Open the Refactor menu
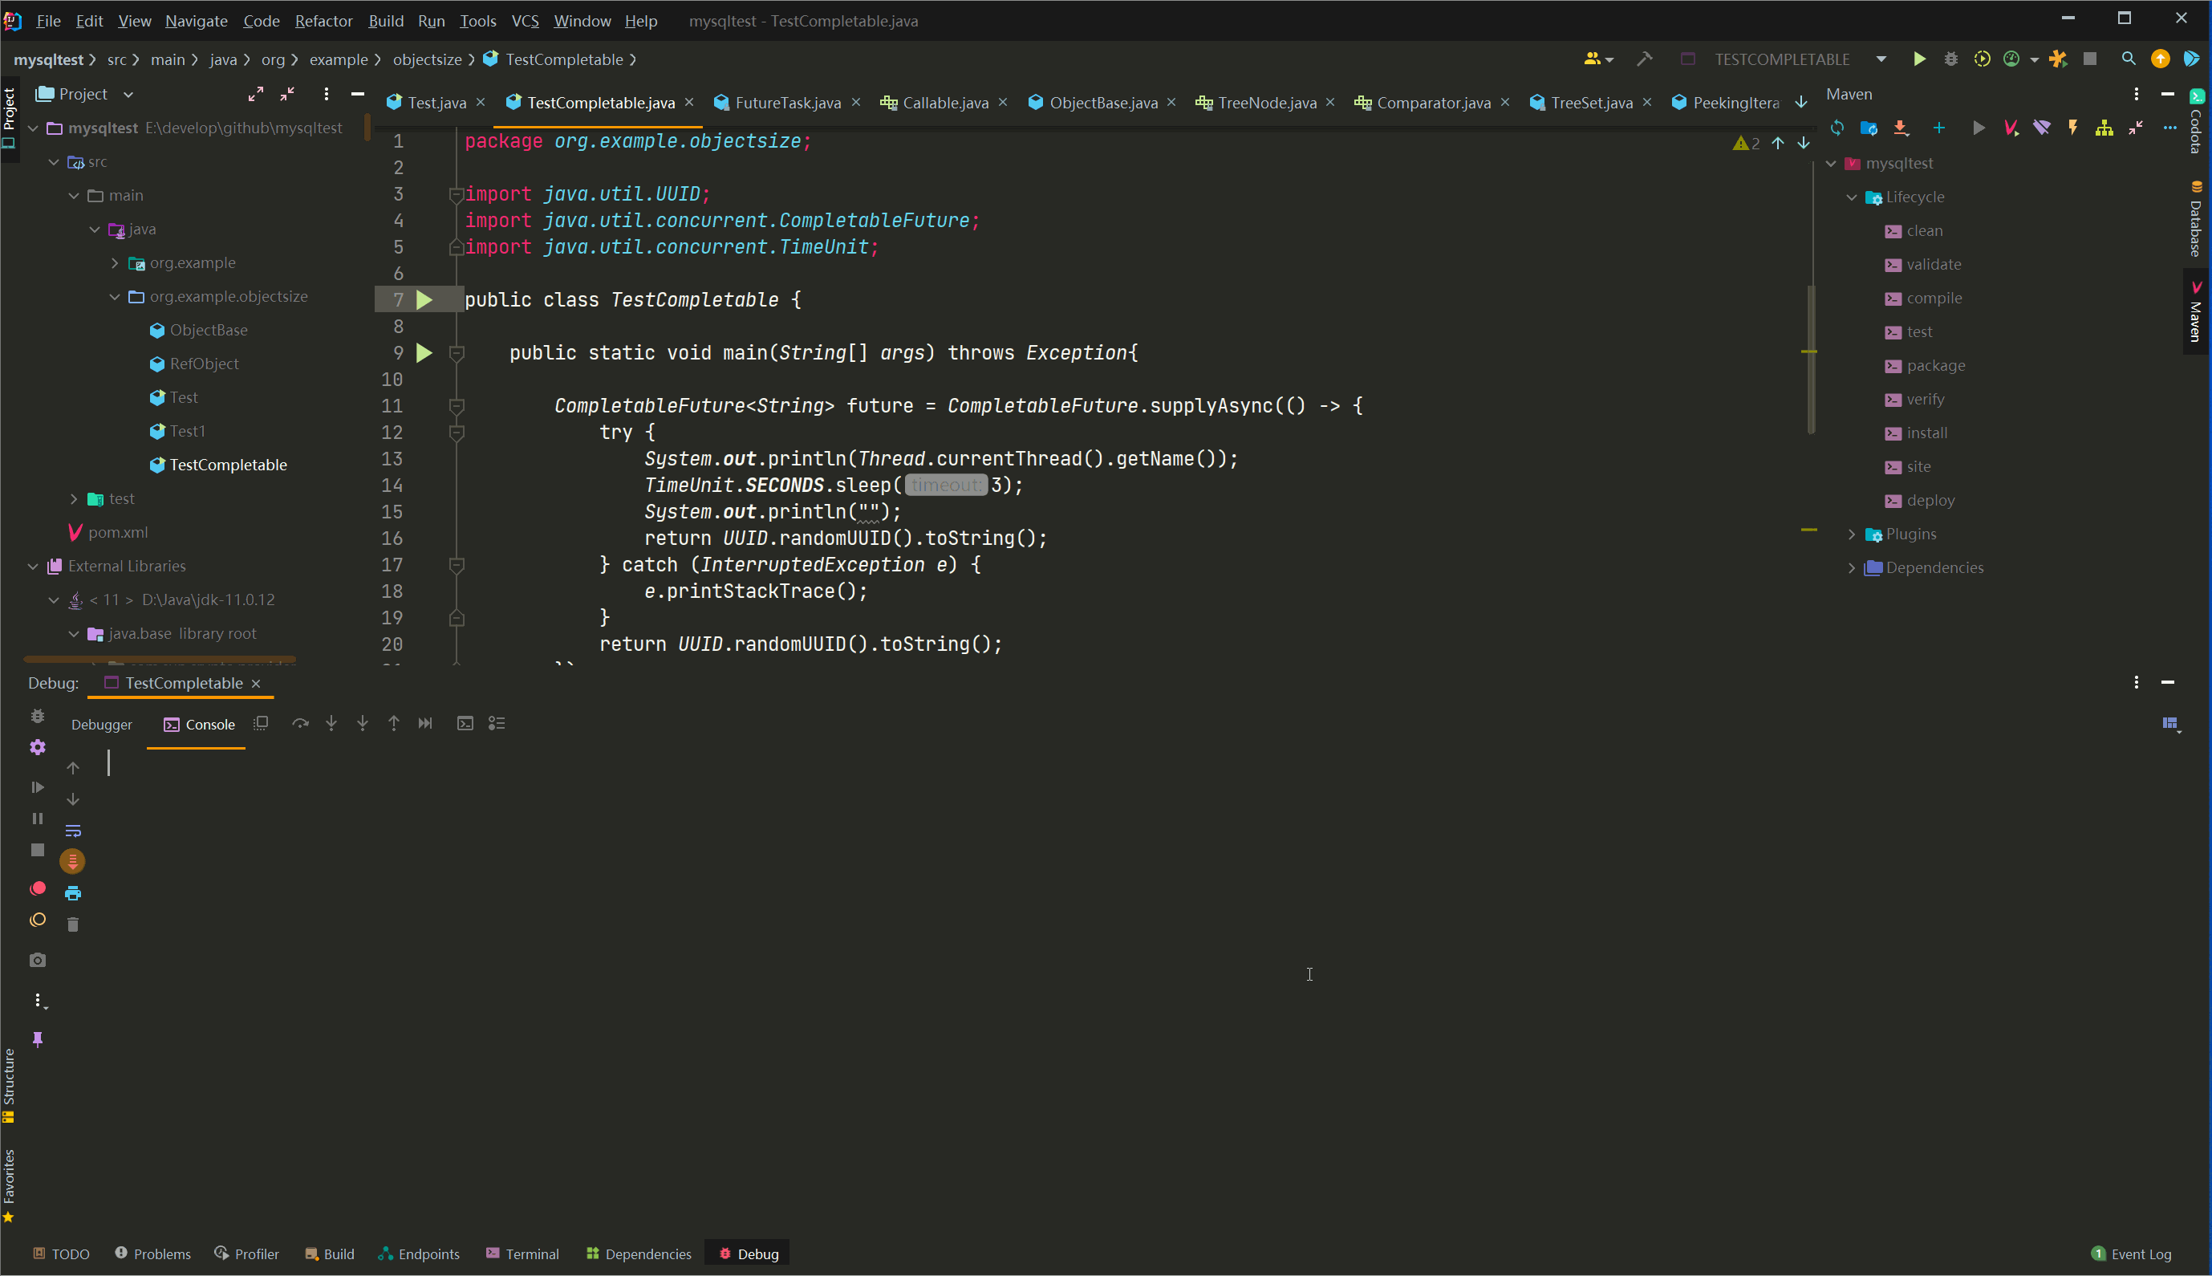The image size is (2212, 1276). (x=323, y=20)
